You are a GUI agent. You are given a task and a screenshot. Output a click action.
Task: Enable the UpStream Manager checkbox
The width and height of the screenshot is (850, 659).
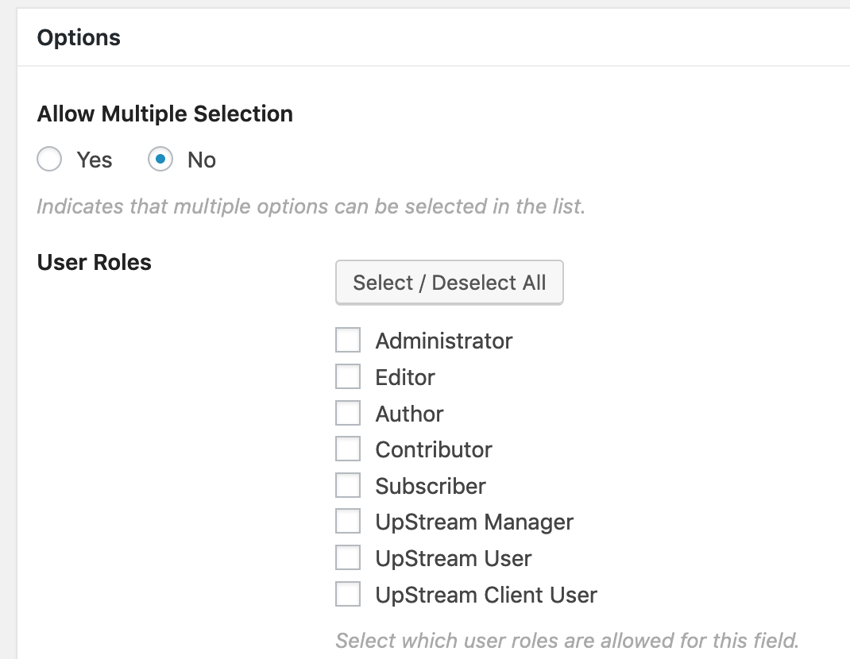click(x=348, y=522)
